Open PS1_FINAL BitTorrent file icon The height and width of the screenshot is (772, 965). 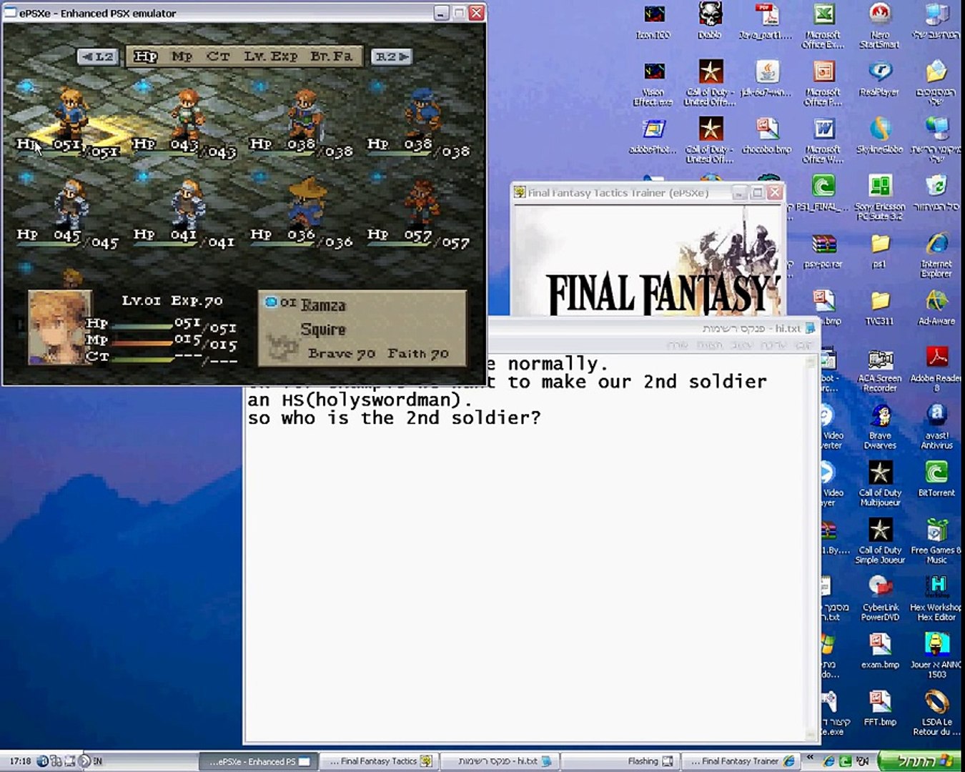coord(823,192)
